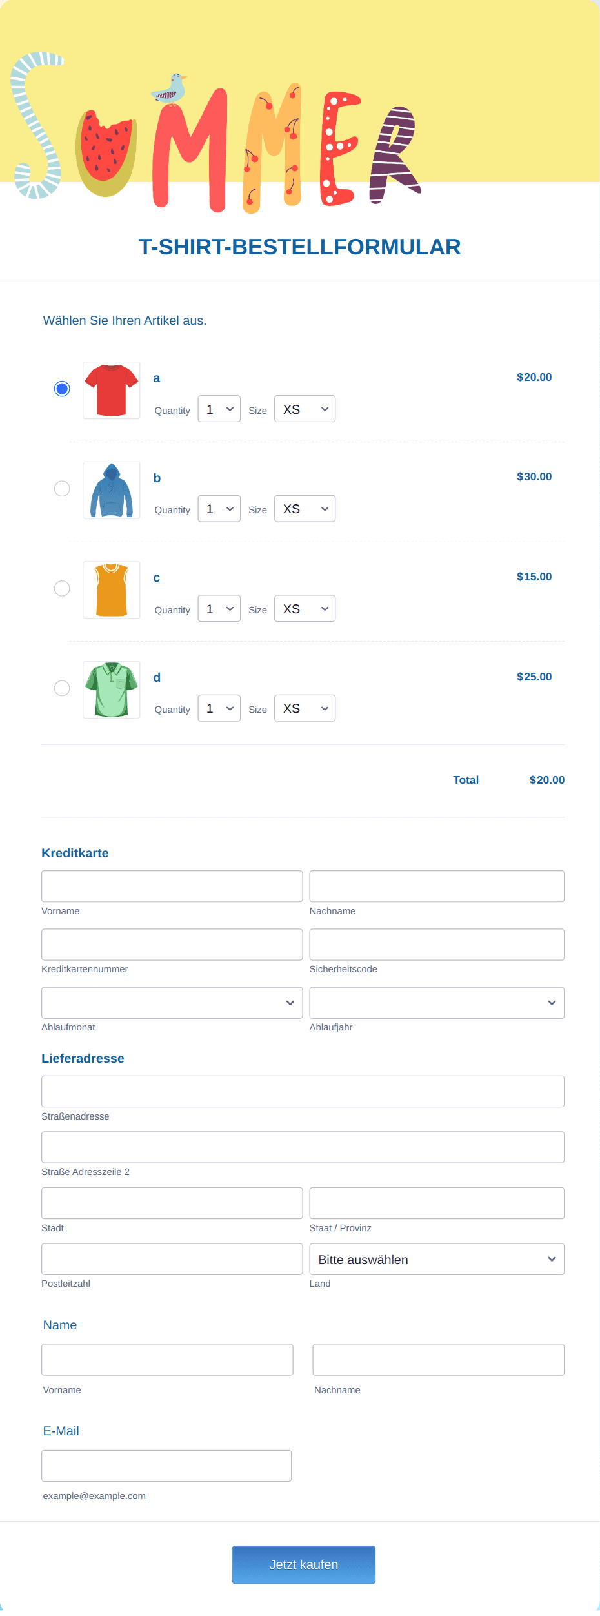
Task: Select the radio button for item a
Action: [62, 389]
